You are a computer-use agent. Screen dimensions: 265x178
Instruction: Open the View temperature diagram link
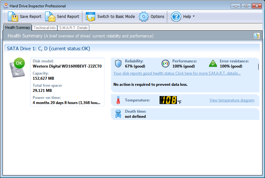click(x=232, y=100)
